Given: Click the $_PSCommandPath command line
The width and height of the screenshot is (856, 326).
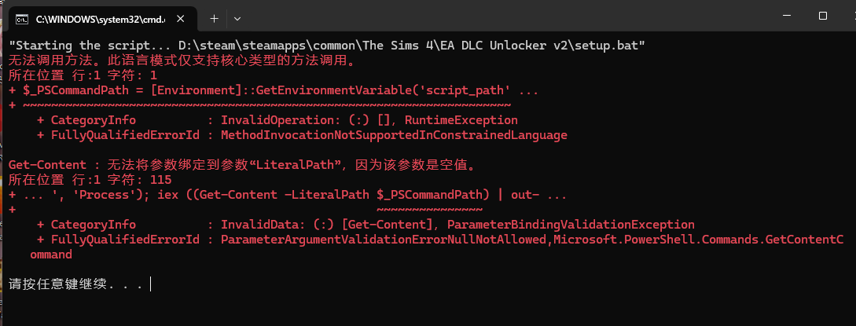Looking at the screenshot, I should point(275,90).
